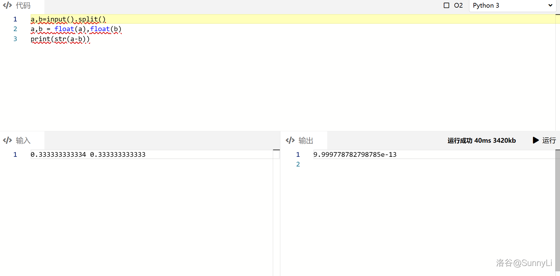The height and width of the screenshot is (276, 560).
Task: Click line number 3 in code editor
Action: pyautogui.click(x=15, y=39)
